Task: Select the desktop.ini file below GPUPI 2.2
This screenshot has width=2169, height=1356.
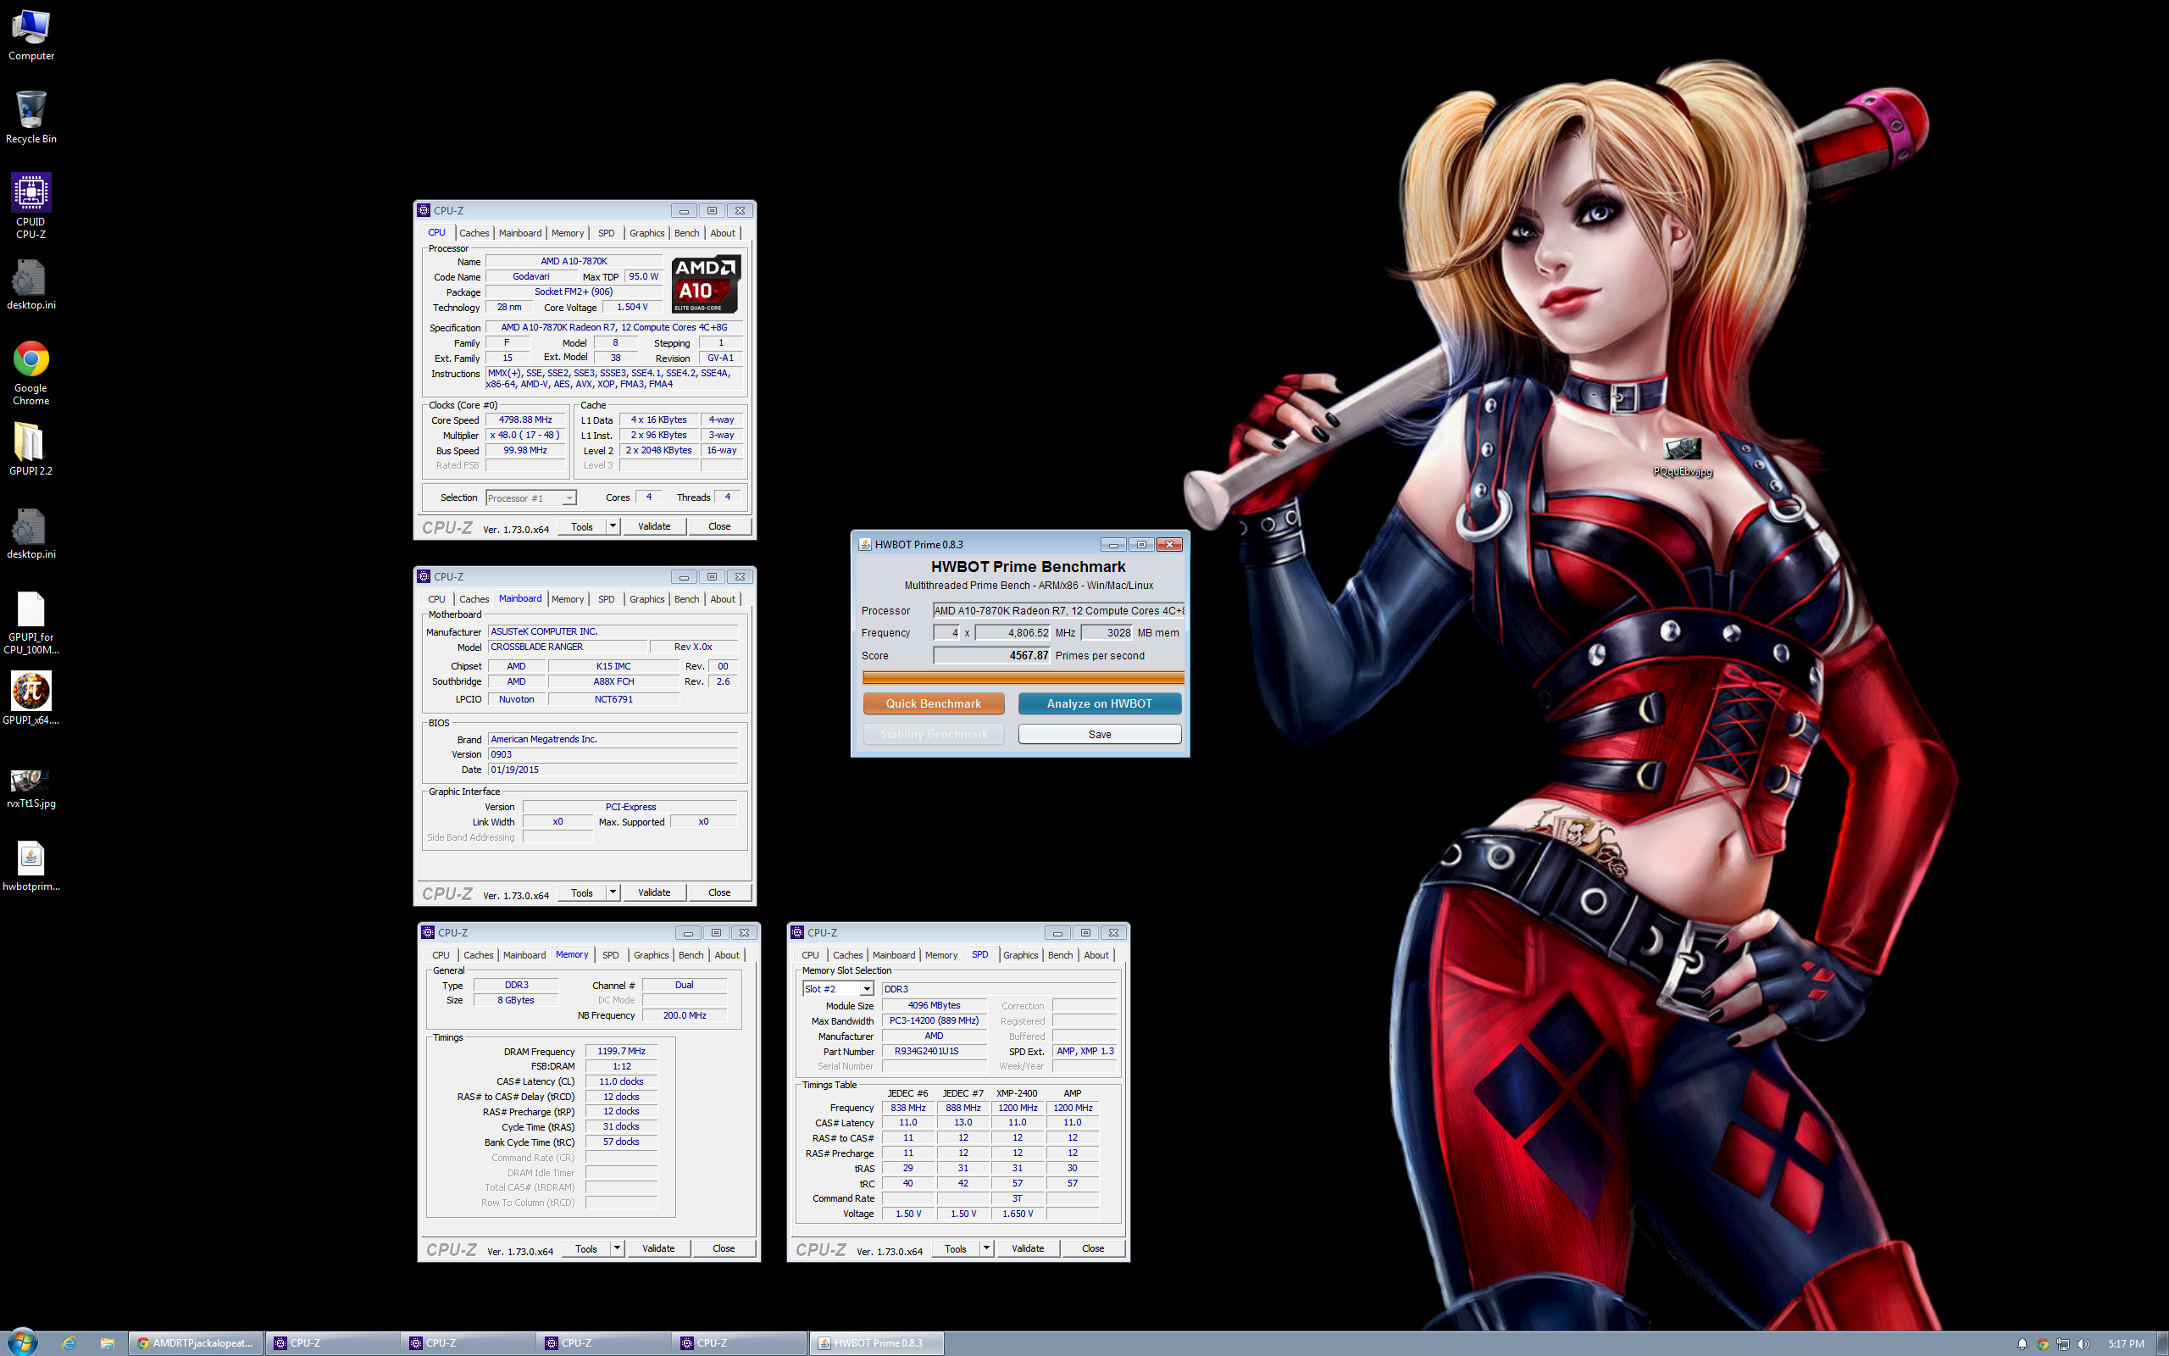Action: click(x=31, y=535)
